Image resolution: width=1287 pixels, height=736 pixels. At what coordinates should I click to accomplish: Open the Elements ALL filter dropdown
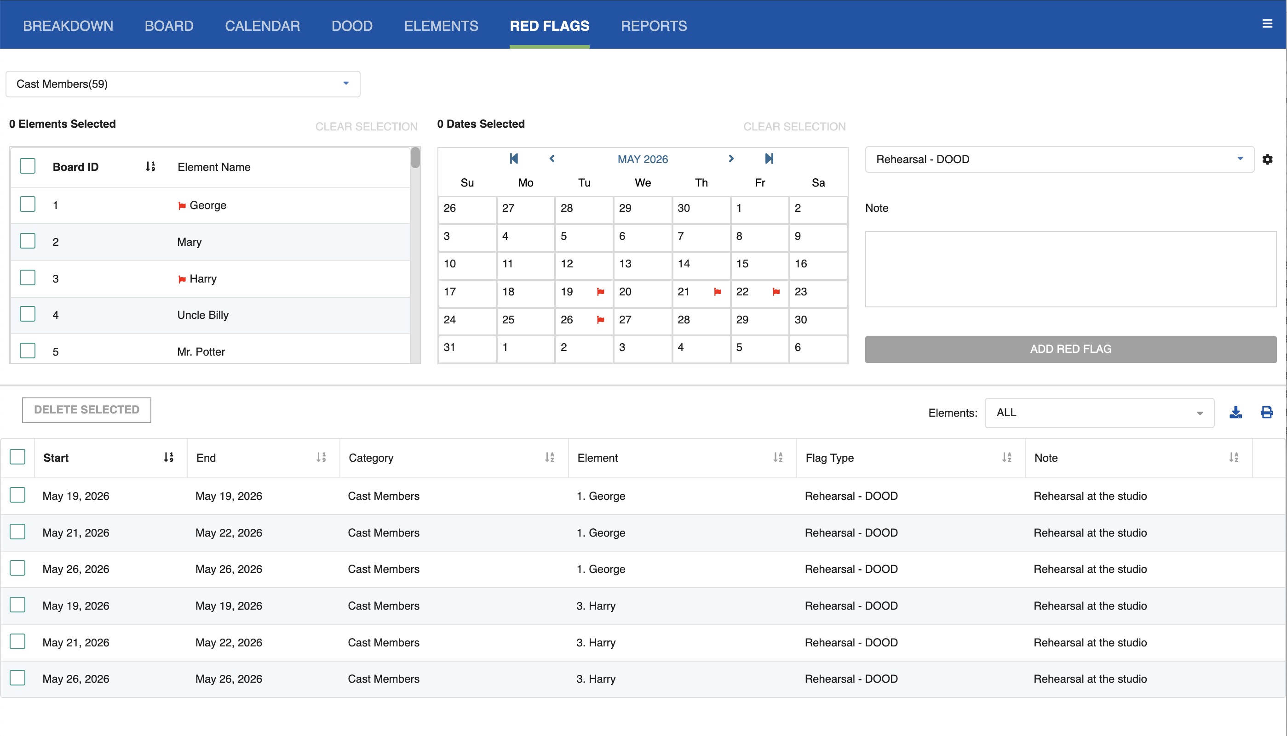click(1099, 413)
